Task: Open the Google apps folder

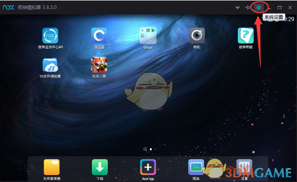Action: click(x=148, y=36)
